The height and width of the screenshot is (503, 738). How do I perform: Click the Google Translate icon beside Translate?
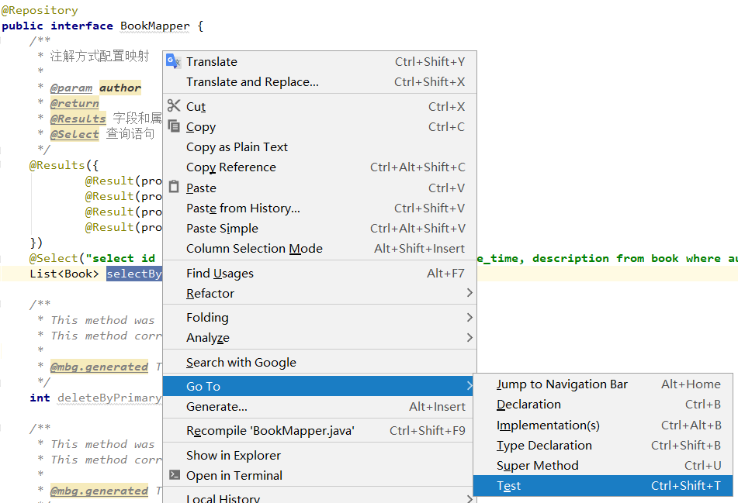172,61
